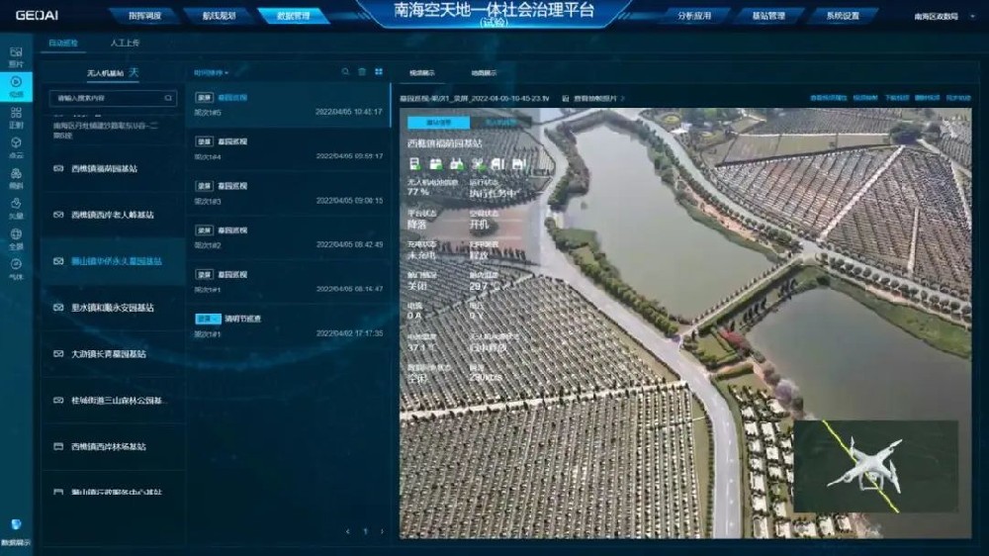Open the 点云 point cloud sidebar icon
Screen dimensions: 989x556
pos(16,147)
